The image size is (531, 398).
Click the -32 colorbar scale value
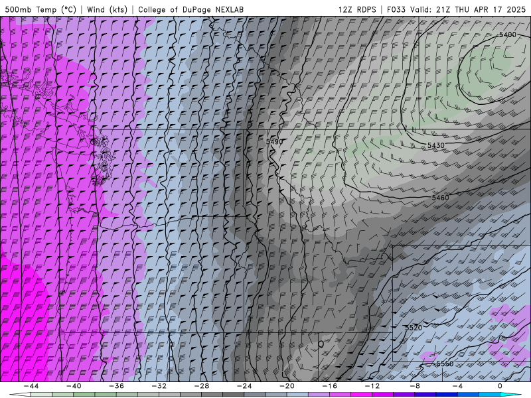159,386
